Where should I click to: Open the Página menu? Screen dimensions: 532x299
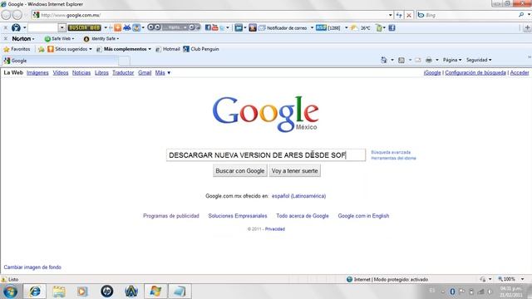pos(452,60)
